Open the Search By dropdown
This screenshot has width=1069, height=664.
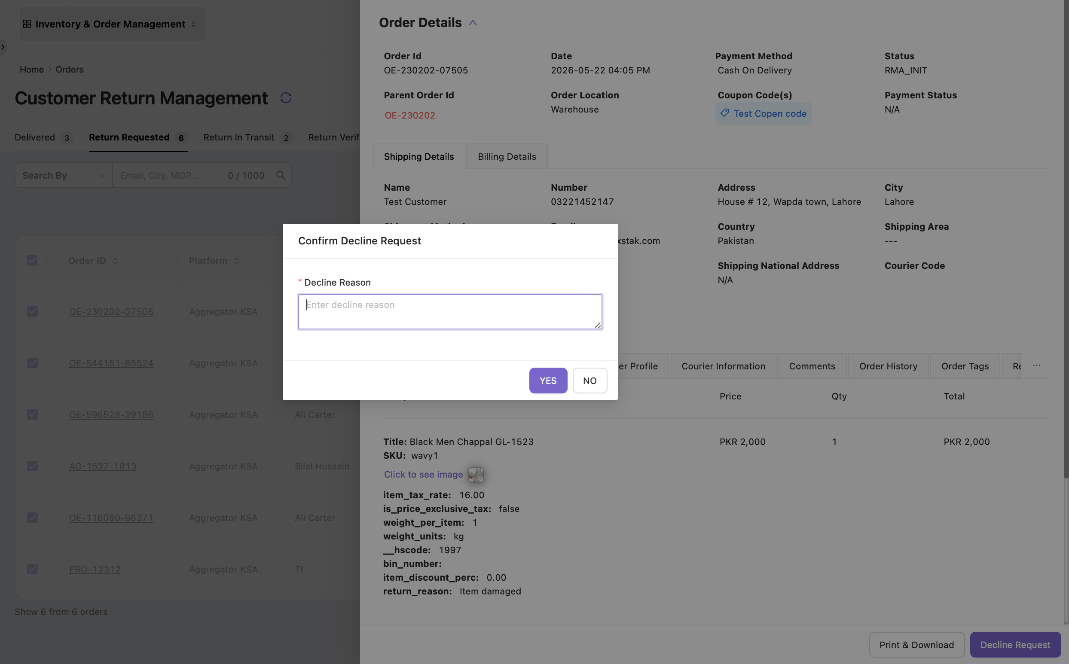[64, 175]
